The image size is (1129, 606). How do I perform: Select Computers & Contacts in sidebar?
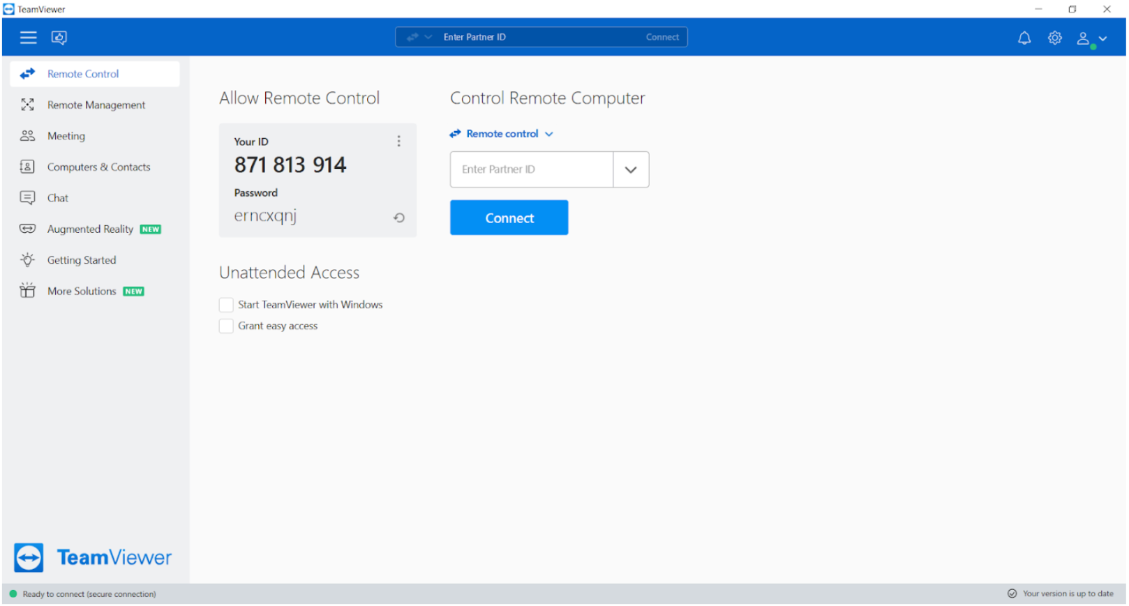pyautogui.click(x=98, y=167)
